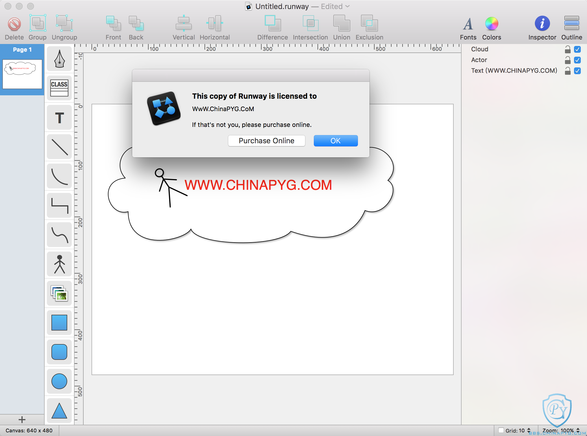Click the Canvas: 640 x 480 status

[29, 431]
